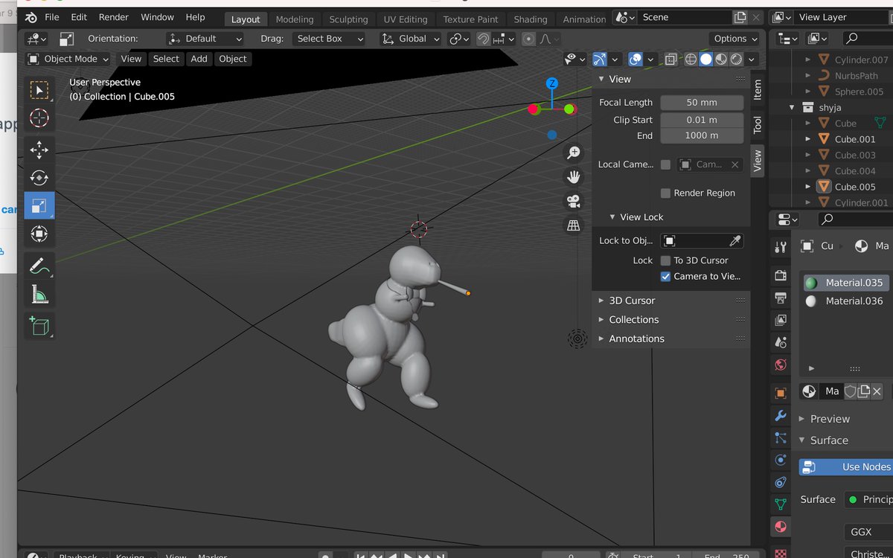The height and width of the screenshot is (558, 893).
Task: Toggle the show gizmo button
Action: pos(600,59)
